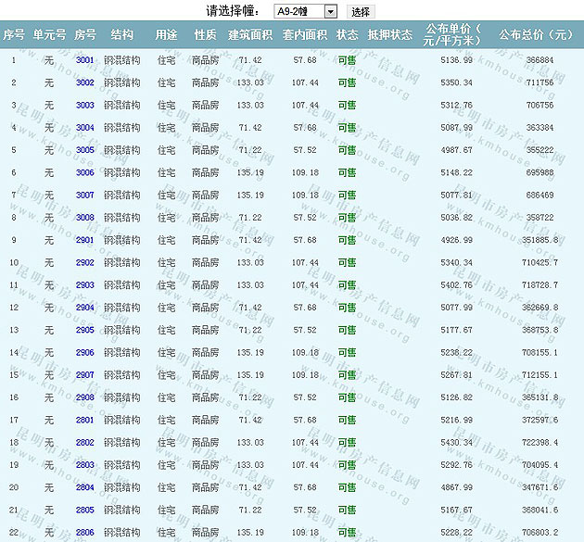Click the 公布总价（元） column header
The width and height of the screenshot is (584, 542).
pos(537,35)
